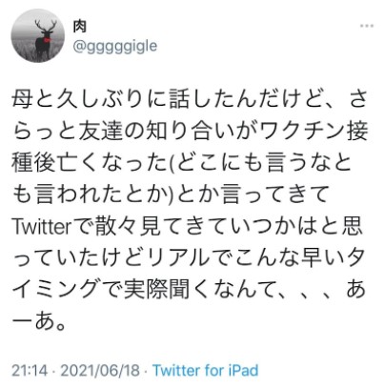
Task: Click the deer's antlers in the avatar
Action: (46, 26)
